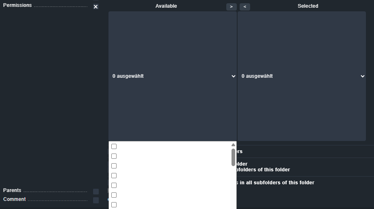This screenshot has height=209, width=374.
Task: Click the dropdown list scrollbar thumb
Action: click(x=233, y=157)
